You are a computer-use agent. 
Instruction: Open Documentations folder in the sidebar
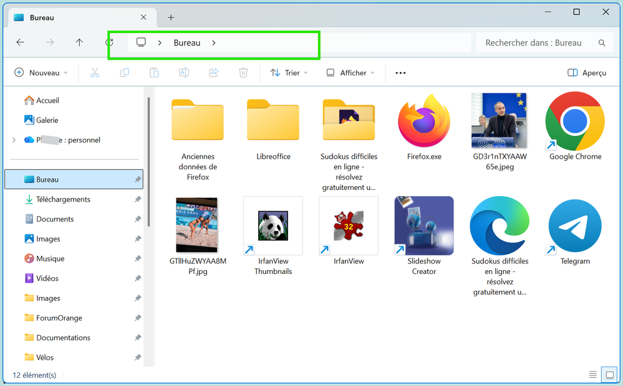click(57, 337)
